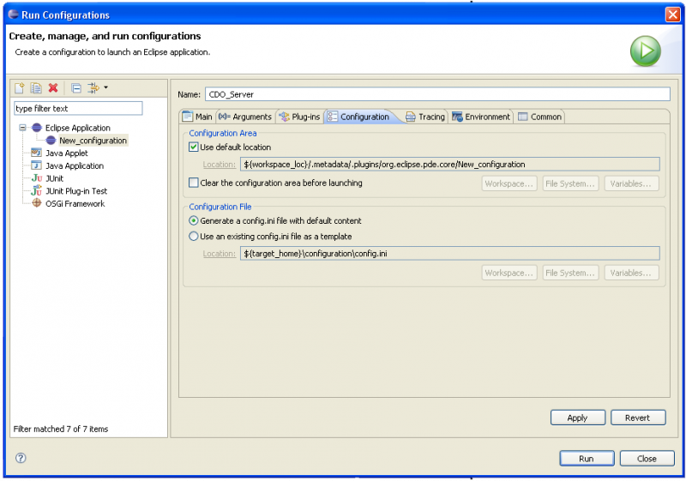
Task: Open the filter dropdown arrow in toolbar
Action: [x=105, y=87]
